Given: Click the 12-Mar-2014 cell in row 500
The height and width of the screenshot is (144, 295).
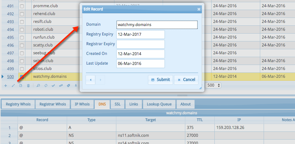Looking at the screenshot, I should coord(236,77).
